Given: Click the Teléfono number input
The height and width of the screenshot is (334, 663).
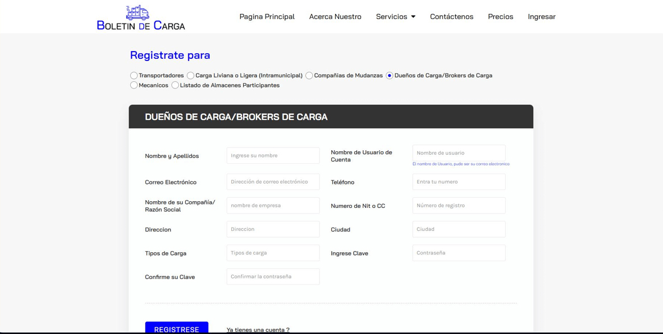Looking at the screenshot, I should click(x=459, y=182).
